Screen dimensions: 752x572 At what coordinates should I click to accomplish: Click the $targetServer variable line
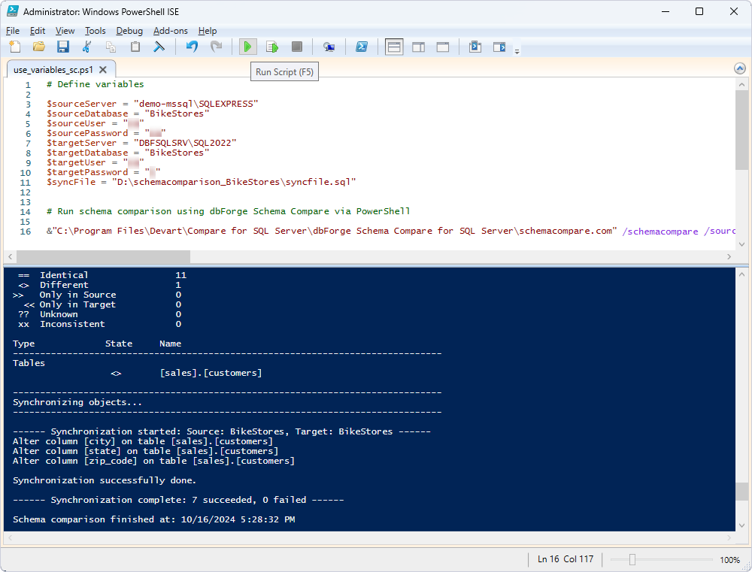[141, 143]
